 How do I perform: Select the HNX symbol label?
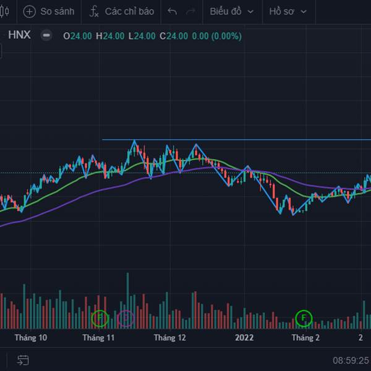pos(19,35)
